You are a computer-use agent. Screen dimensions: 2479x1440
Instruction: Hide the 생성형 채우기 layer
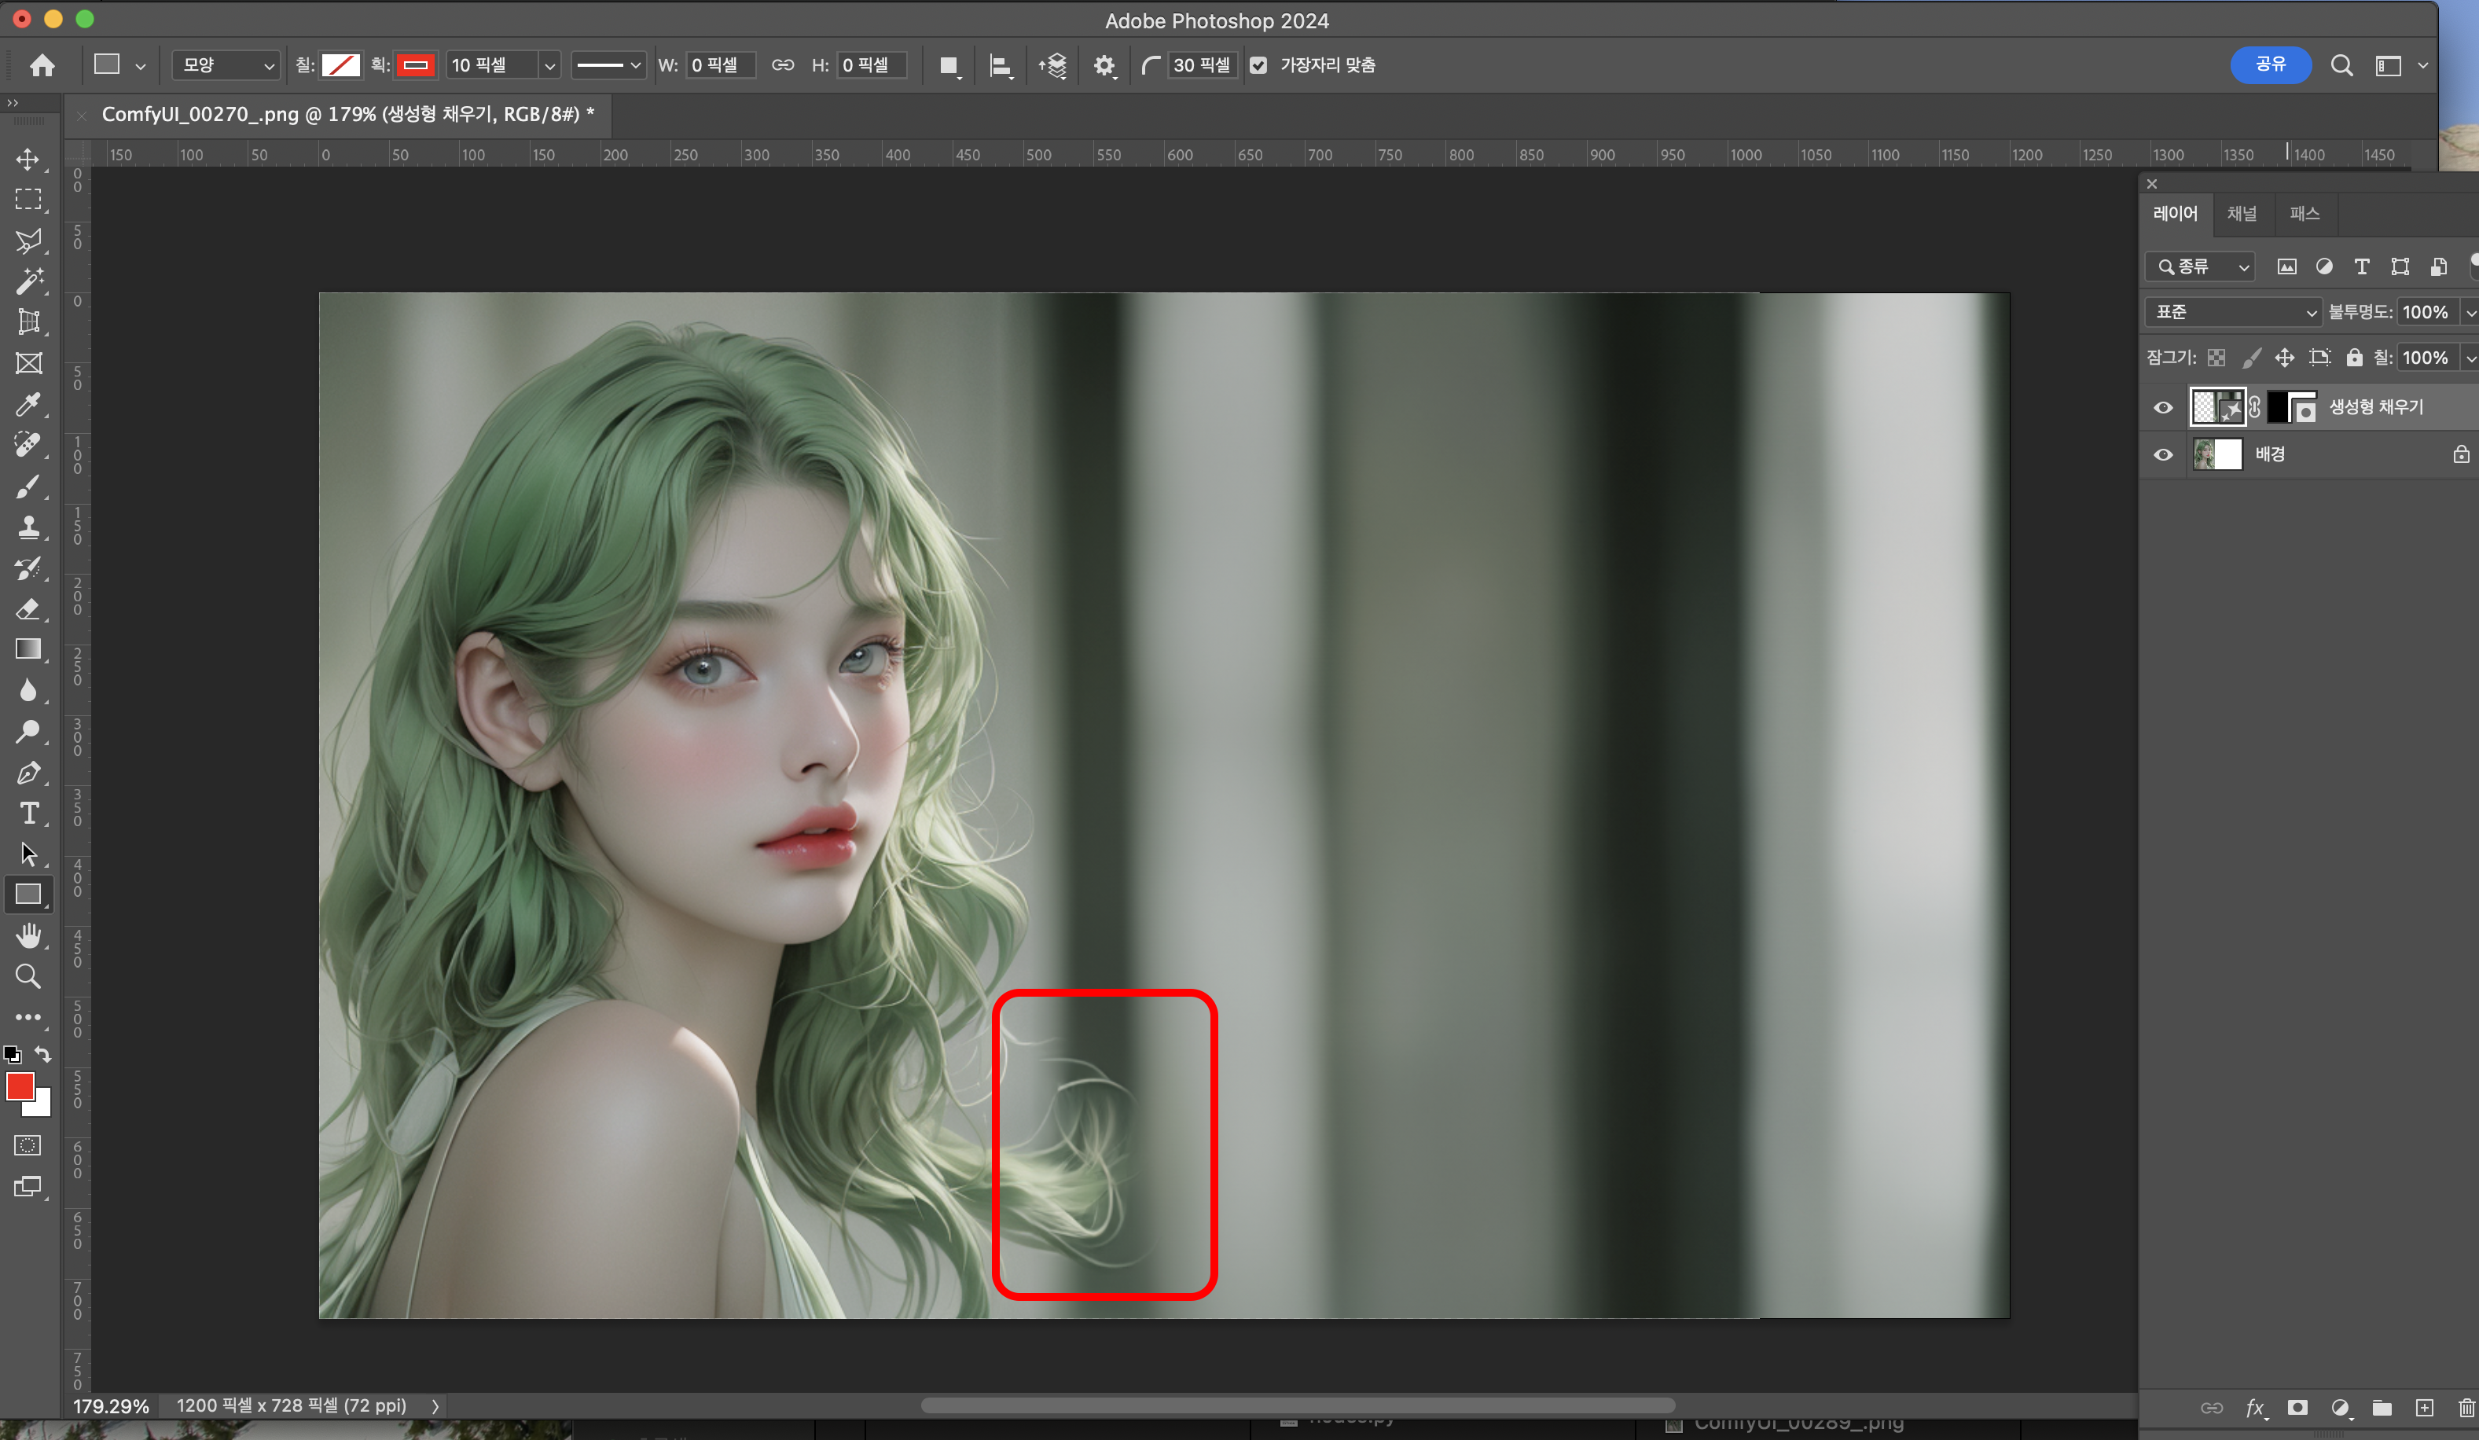point(2163,407)
